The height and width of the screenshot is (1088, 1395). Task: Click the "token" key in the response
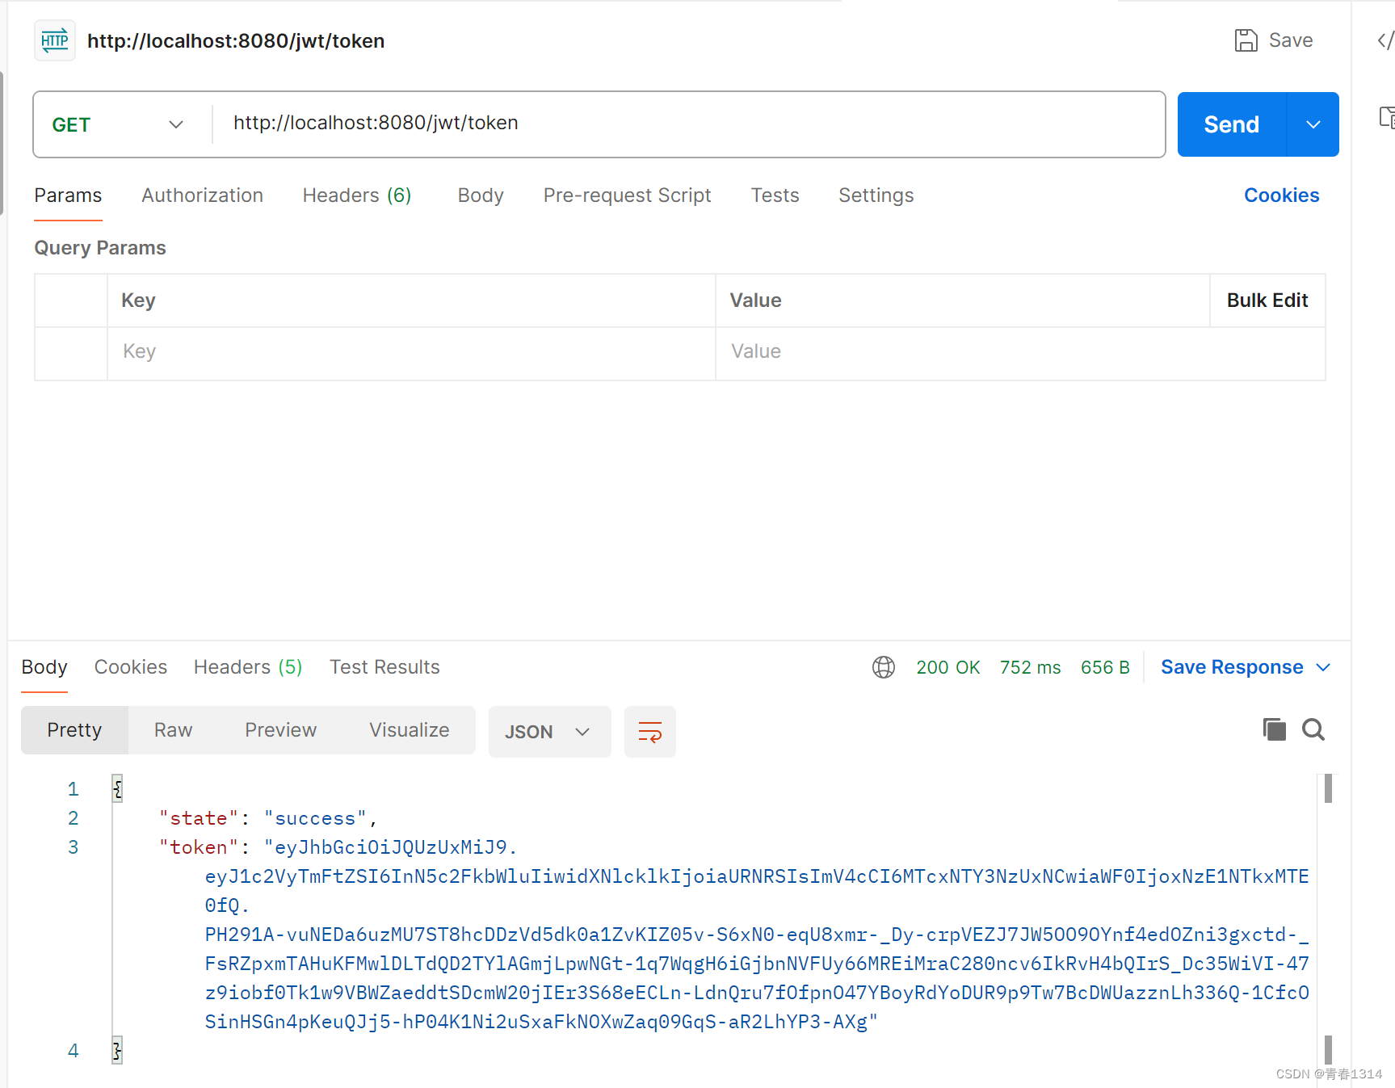coord(199,847)
